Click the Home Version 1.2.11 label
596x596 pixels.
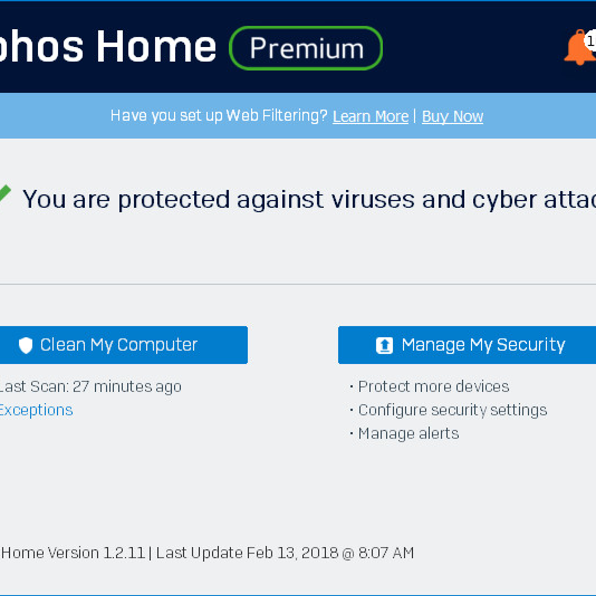[73, 553]
